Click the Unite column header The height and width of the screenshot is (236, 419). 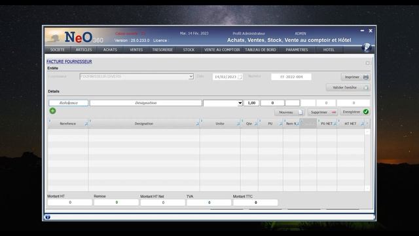(x=220, y=124)
